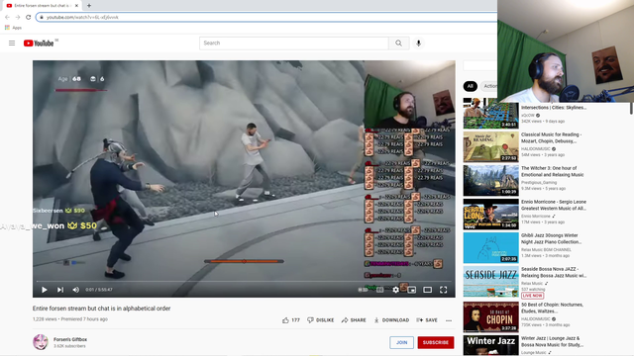Skip to the next video
634x356 pixels.
[x=59, y=290]
